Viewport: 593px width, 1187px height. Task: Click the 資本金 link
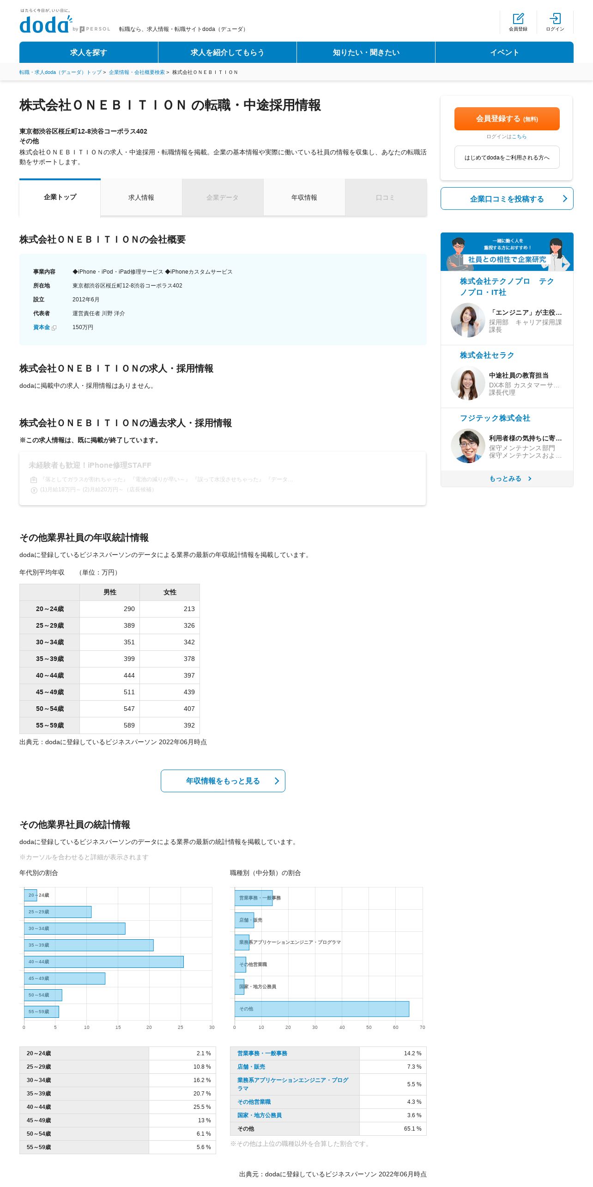(42, 327)
